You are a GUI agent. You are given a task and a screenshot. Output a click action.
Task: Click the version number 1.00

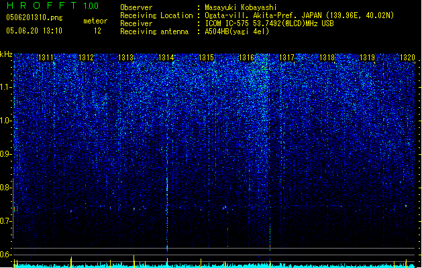pyautogui.click(x=91, y=5)
